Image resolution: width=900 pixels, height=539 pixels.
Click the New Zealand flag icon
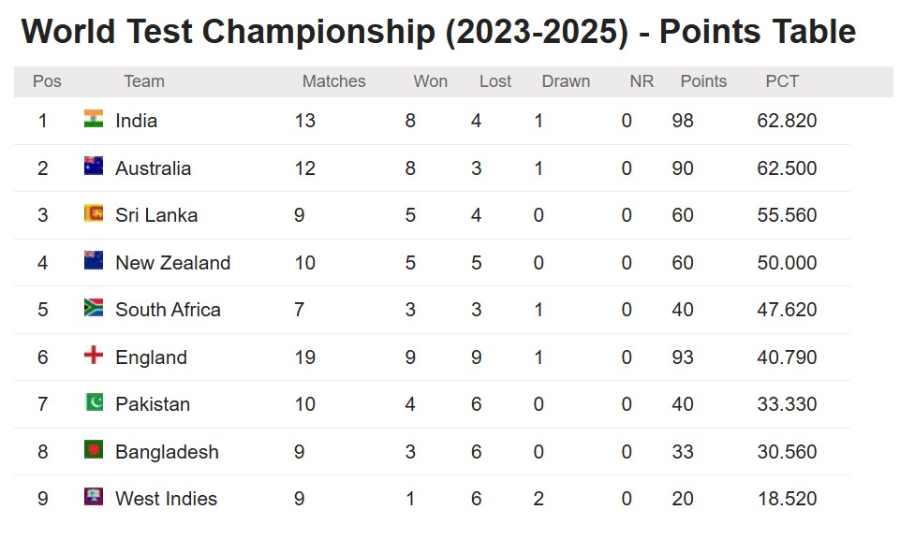(x=94, y=260)
